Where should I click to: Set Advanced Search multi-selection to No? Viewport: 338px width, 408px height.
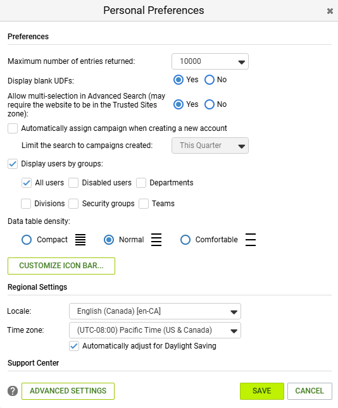pyautogui.click(x=210, y=104)
